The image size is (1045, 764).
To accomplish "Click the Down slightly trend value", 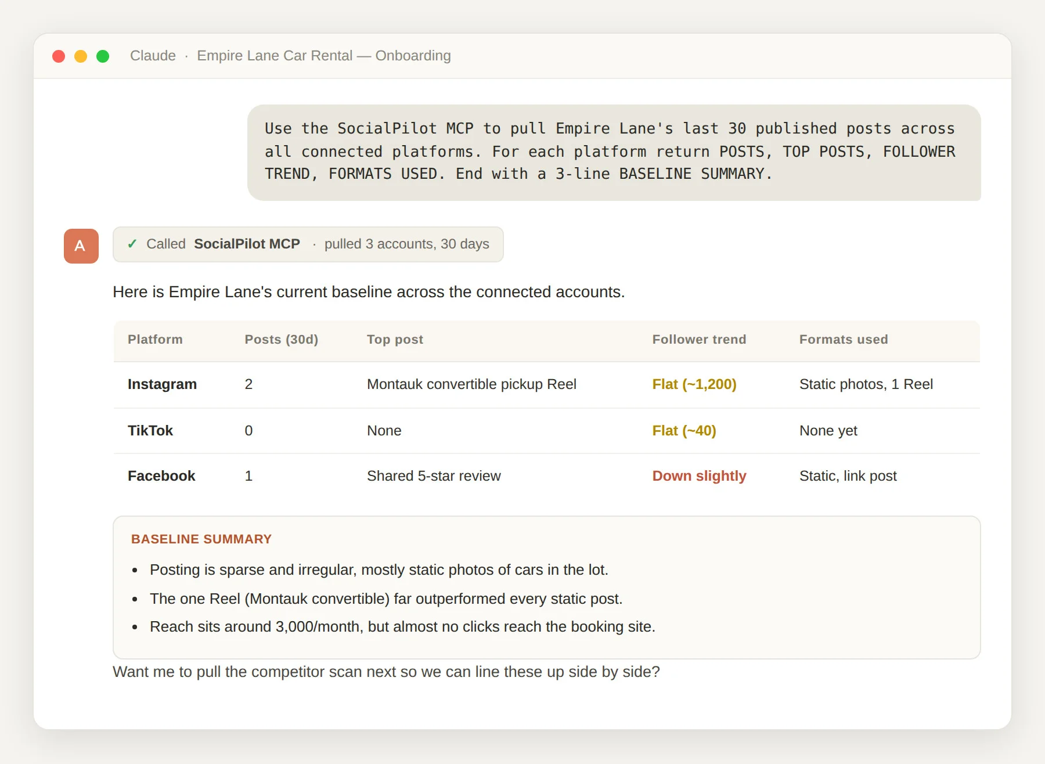I will tap(700, 476).
